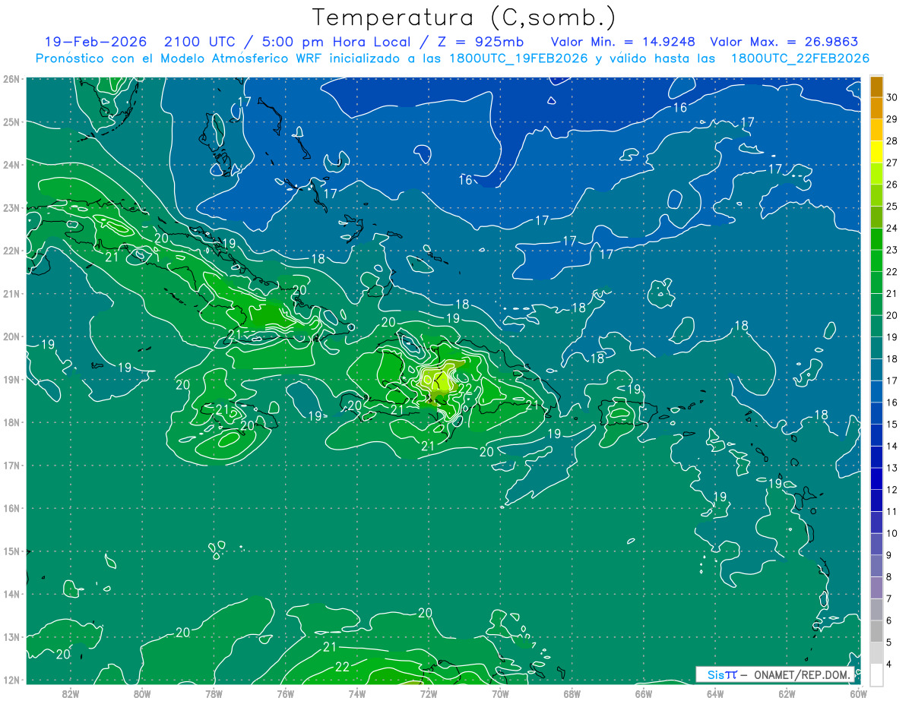Viewport: 912px width, 704px height.
Task: Click legend value 13 on the color scale
Action: coord(892,468)
